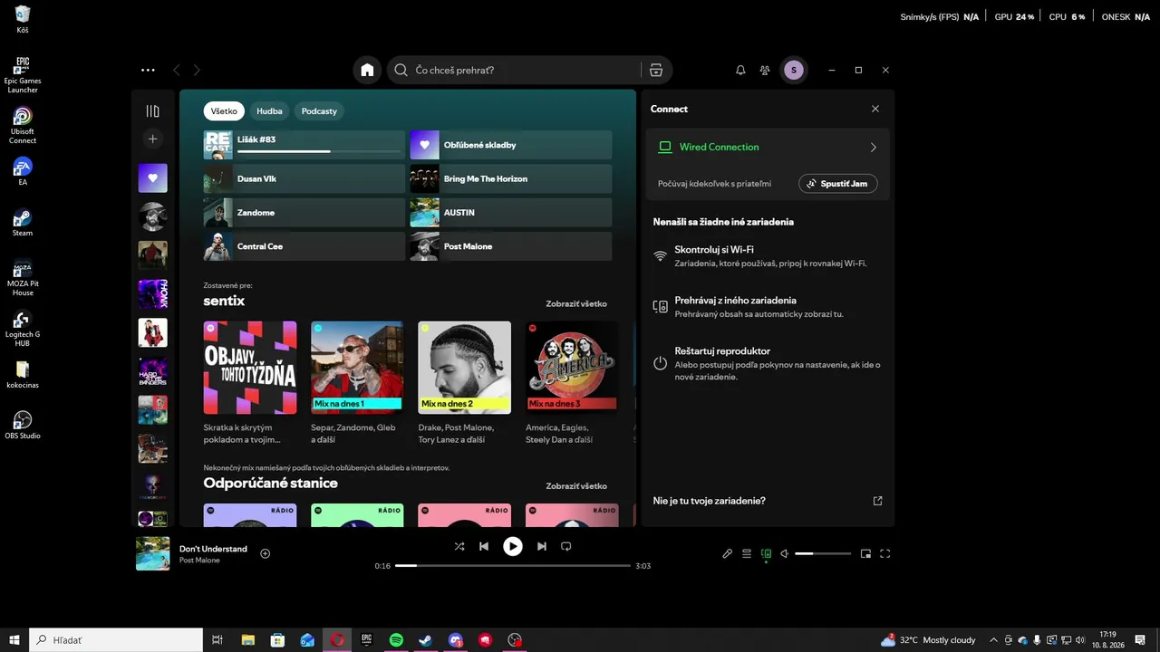Open Windows Start menu
Image resolution: width=1160 pixels, height=652 pixels.
(x=14, y=640)
